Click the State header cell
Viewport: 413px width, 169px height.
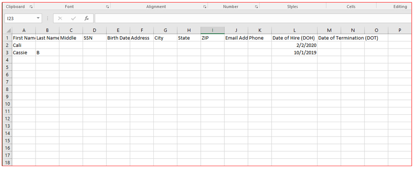point(189,38)
